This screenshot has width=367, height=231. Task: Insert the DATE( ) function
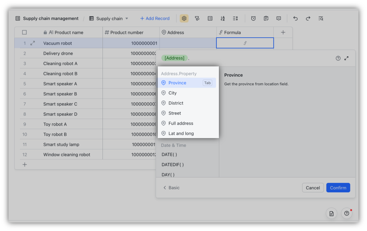(x=169, y=154)
